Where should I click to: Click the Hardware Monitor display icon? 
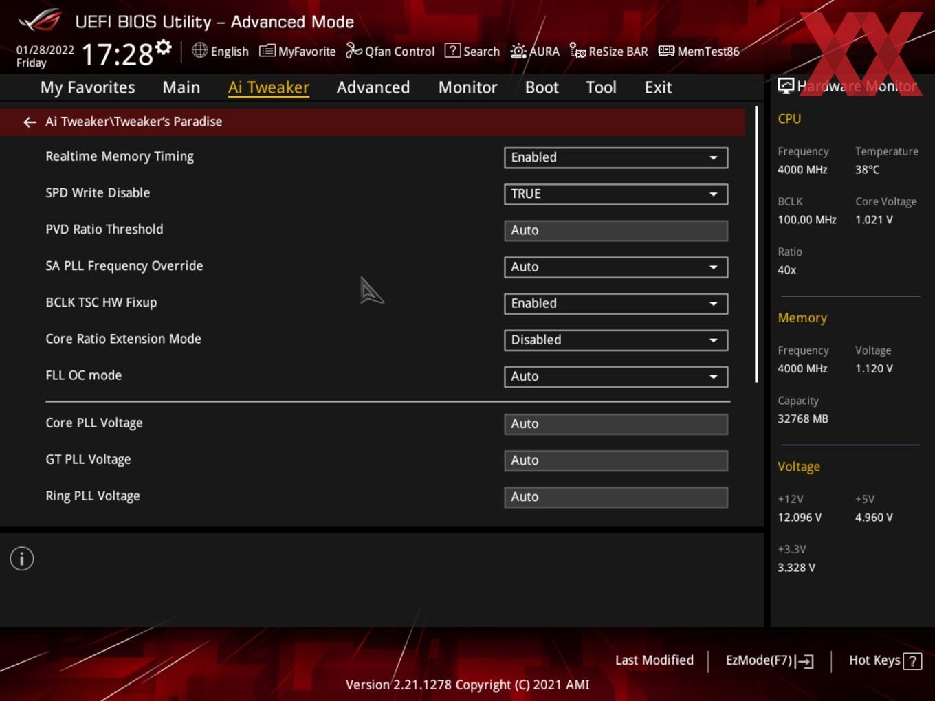tap(786, 86)
